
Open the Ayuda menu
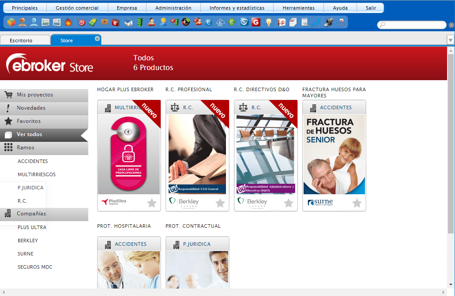point(340,8)
